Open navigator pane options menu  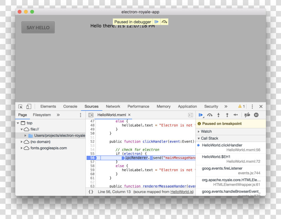81,115
